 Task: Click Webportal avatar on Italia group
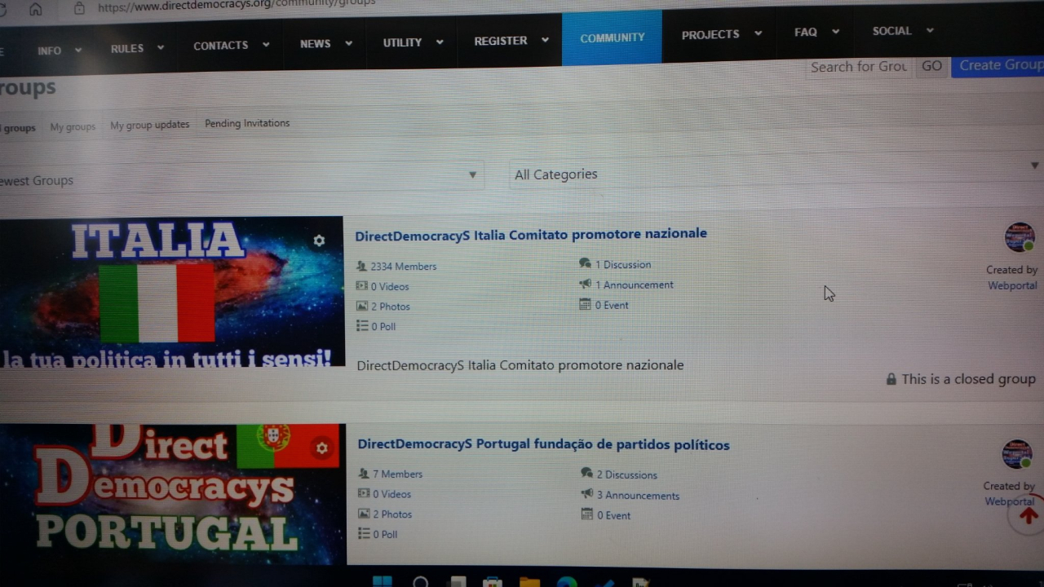pyautogui.click(x=1019, y=238)
